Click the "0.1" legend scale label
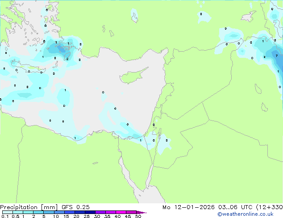The image size is (283, 218). click(5, 216)
